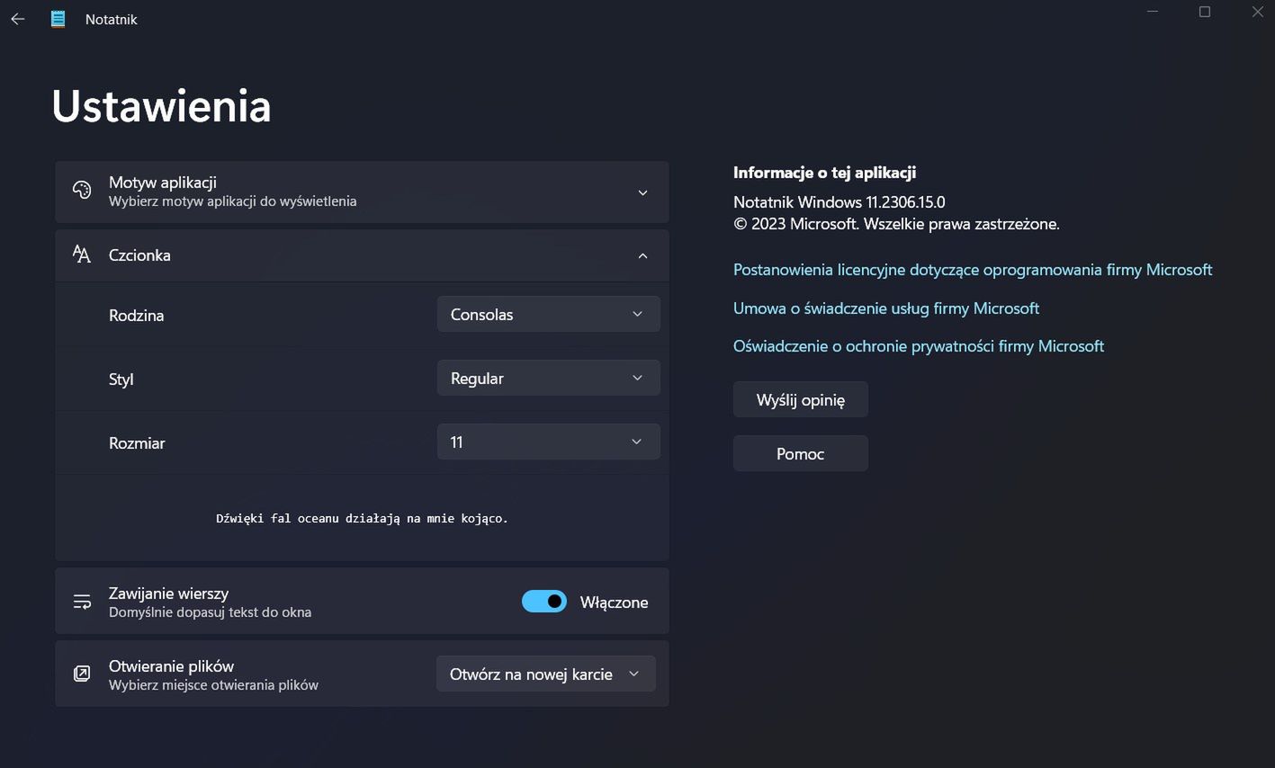Viewport: 1275px width, 768px height.
Task: Open the Rodzina font family dropdown
Action: tap(548, 315)
